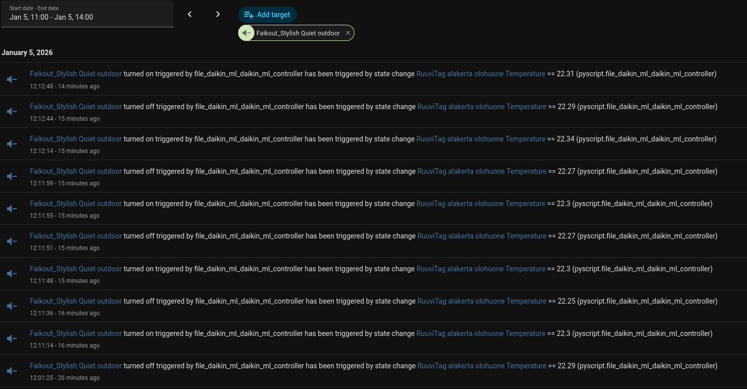747x389 pixels.
Task: Open Faikout_Stylish Quiet outdoor link in 12:11:59 entry
Action: click(x=76, y=171)
